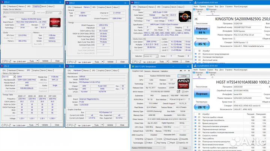Click the Tools button in CPU-Z CPU window

(162, 61)
